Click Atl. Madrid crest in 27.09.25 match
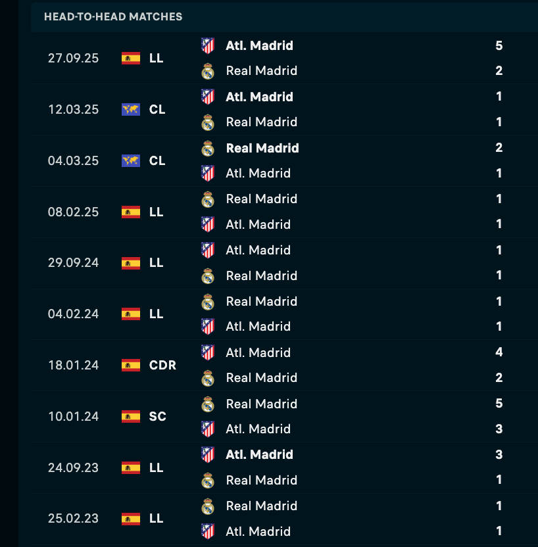Viewport: 538px width, 547px height. pyautogui.click(x=208, y=45)
